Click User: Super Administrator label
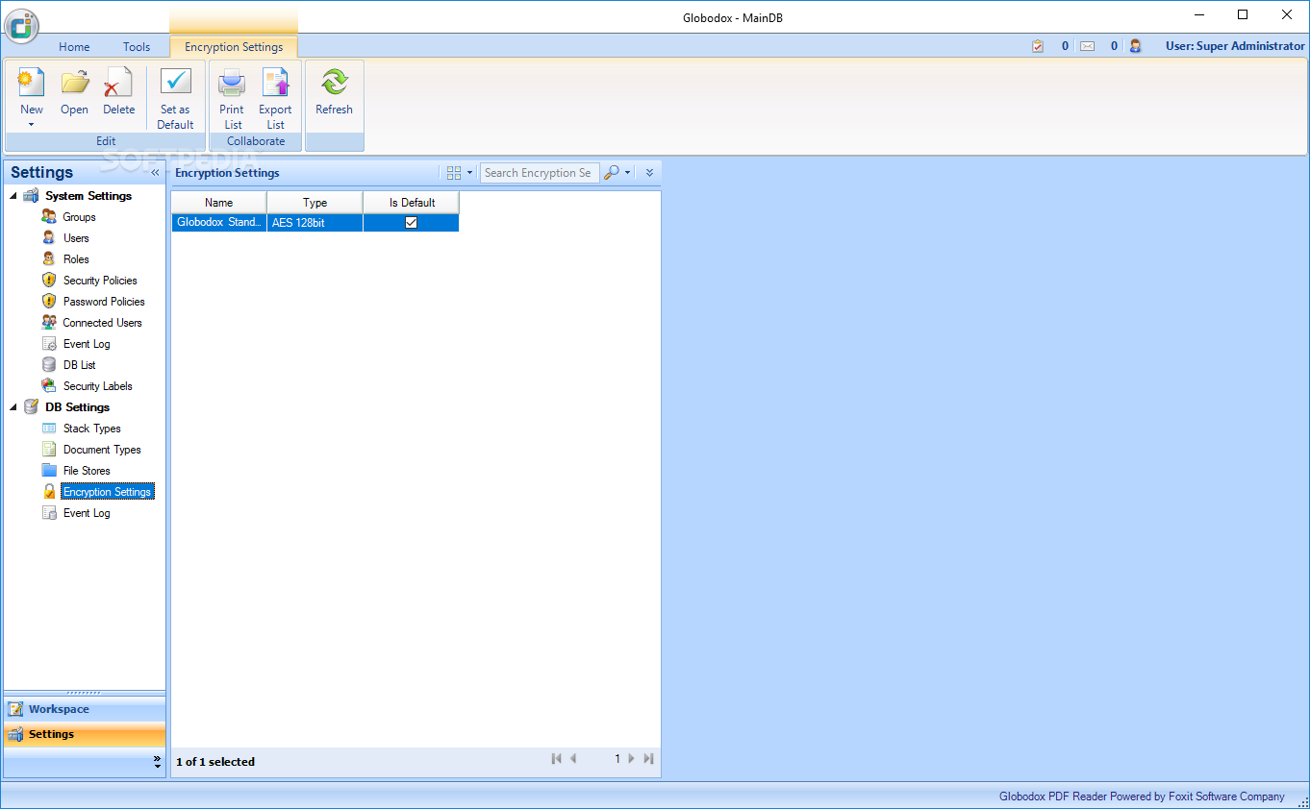The height and width of the screenshot is (809, 1310). (1235, 46)
